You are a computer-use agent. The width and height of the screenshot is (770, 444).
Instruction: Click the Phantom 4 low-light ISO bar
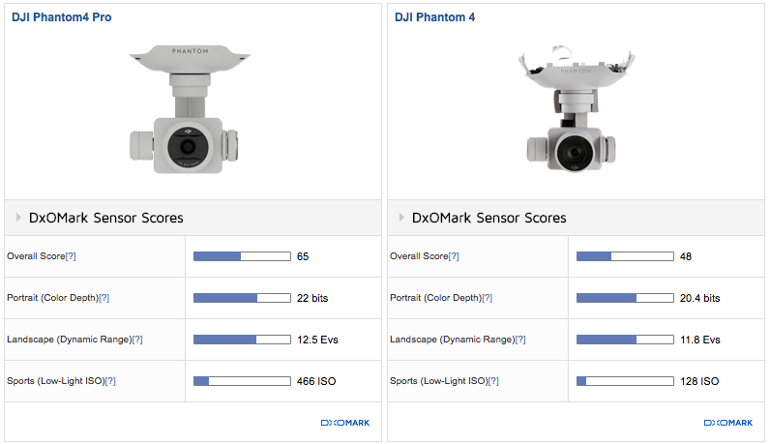pyautogui.click(x=625, y=381)
